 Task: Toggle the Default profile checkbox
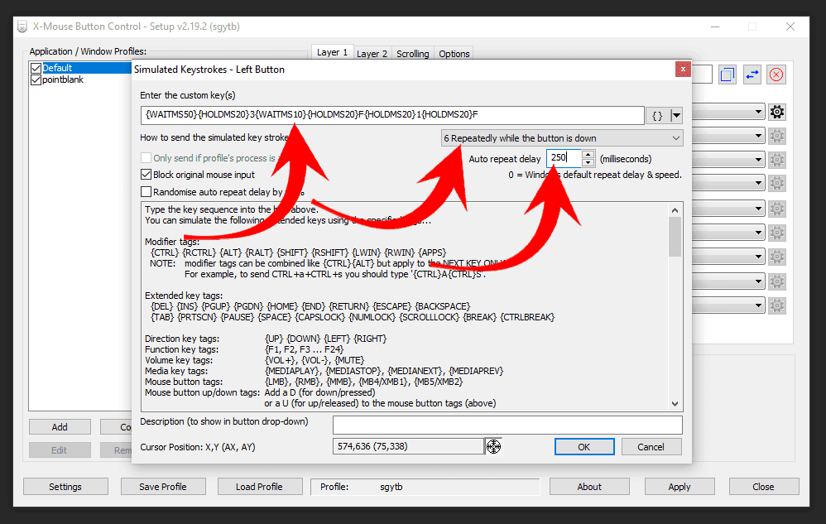tap(36, 68)
